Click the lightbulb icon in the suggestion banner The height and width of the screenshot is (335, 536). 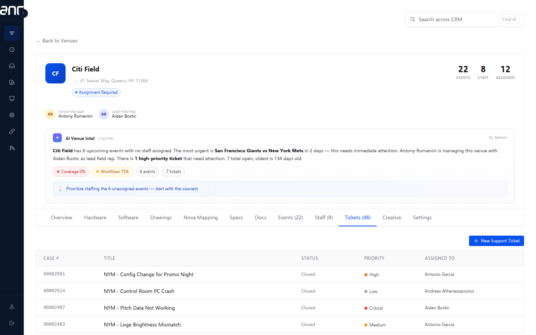pyautogui.click(x=61, y=189)
